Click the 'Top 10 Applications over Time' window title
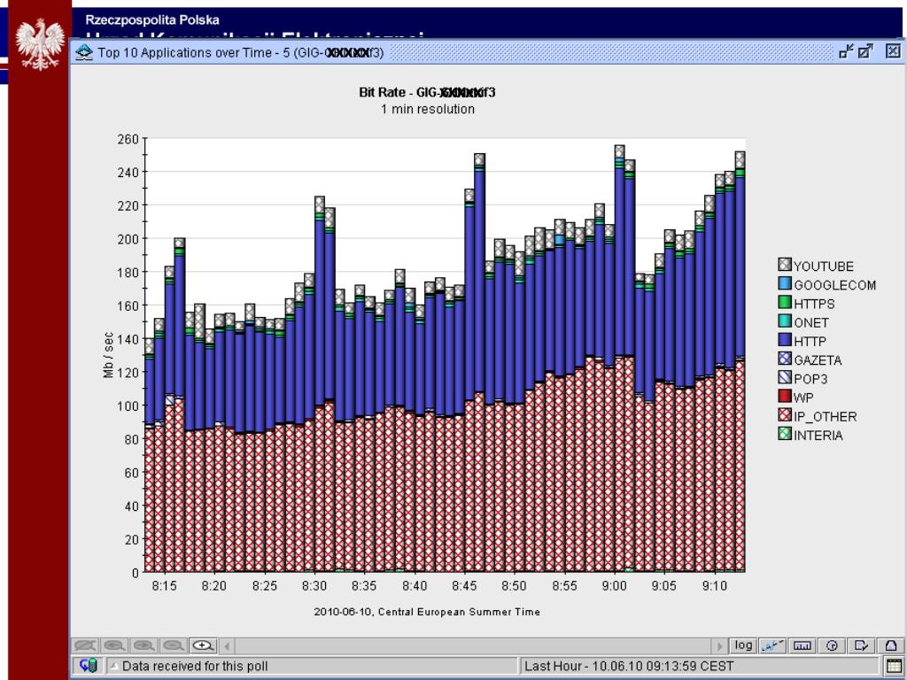The height and width of the screenshot is (680, 907). coord(240,52)
